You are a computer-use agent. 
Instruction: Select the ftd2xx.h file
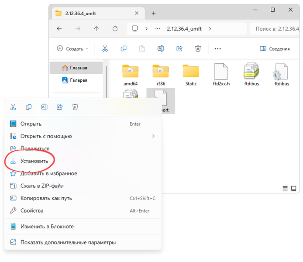(x=221, y=75)
